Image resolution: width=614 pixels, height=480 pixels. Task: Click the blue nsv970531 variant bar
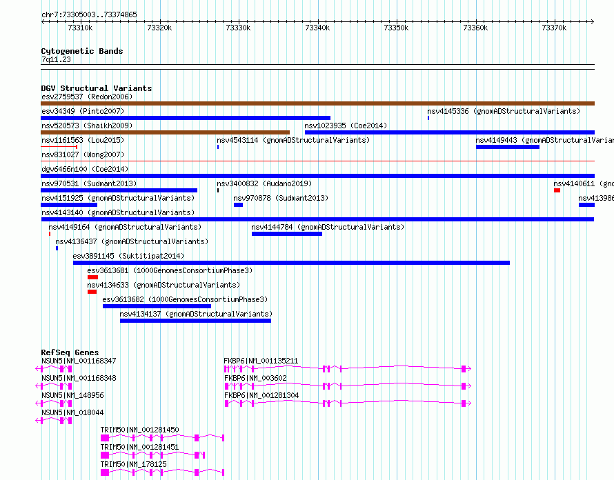point(119,190)
